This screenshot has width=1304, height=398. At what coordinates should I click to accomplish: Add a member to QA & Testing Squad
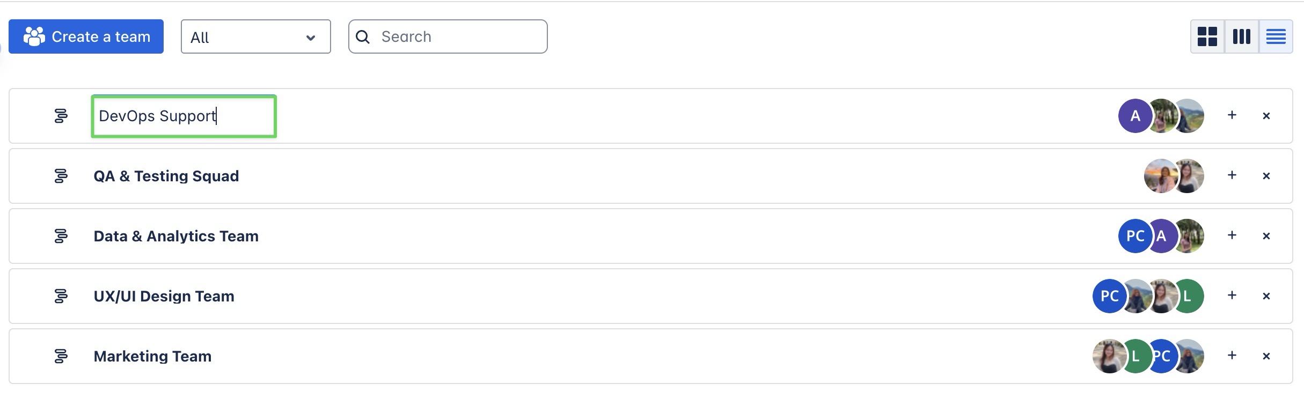[1232, 175]
